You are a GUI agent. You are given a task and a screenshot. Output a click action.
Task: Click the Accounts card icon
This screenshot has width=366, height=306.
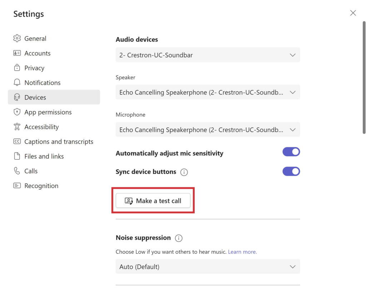tap(17, 53)
